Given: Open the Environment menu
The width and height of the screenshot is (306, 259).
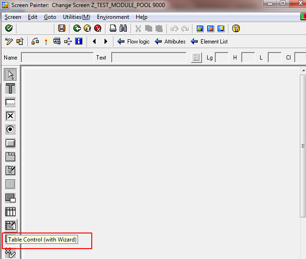Looking at the screenshot, I should click(x=113, y=17).
